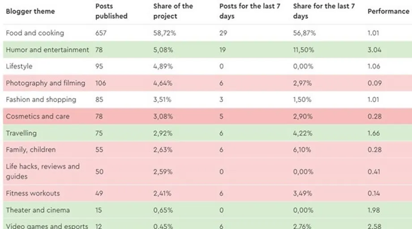Open the Lifestyle theme row

click(19, 66)
